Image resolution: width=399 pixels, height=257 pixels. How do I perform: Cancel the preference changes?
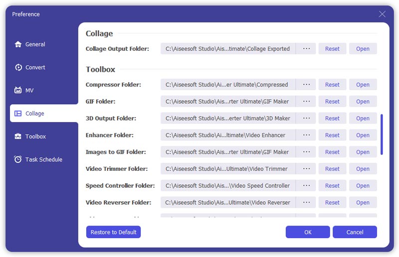point(355,232)
